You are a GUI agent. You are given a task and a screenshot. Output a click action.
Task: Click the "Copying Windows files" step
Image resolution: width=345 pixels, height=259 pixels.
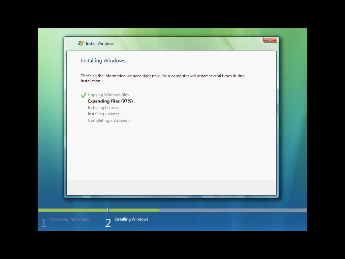pyautogui.click(x=108, y=95)
